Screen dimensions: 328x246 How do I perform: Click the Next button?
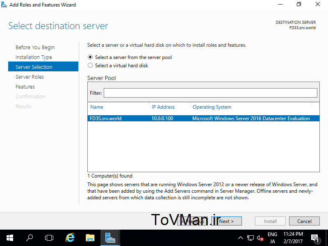point(226,221)
